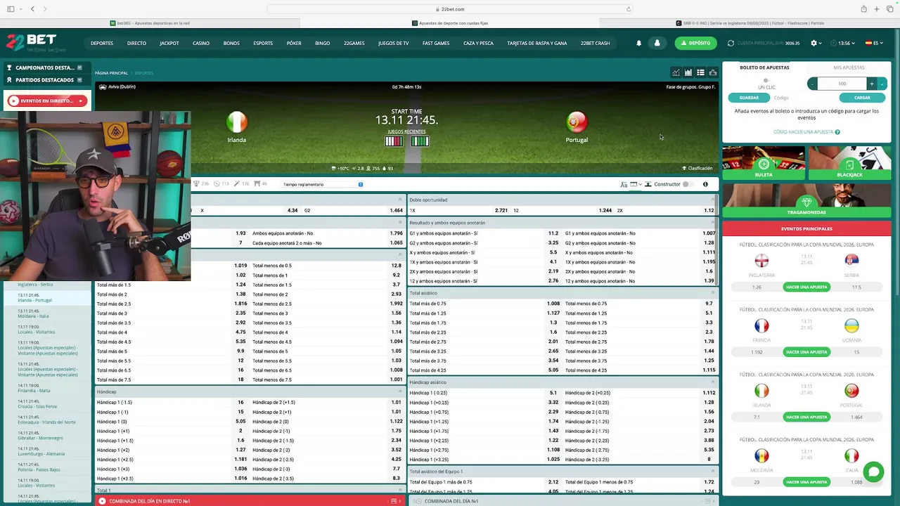Click the corner flag counter 176

(x=241, y=184)
